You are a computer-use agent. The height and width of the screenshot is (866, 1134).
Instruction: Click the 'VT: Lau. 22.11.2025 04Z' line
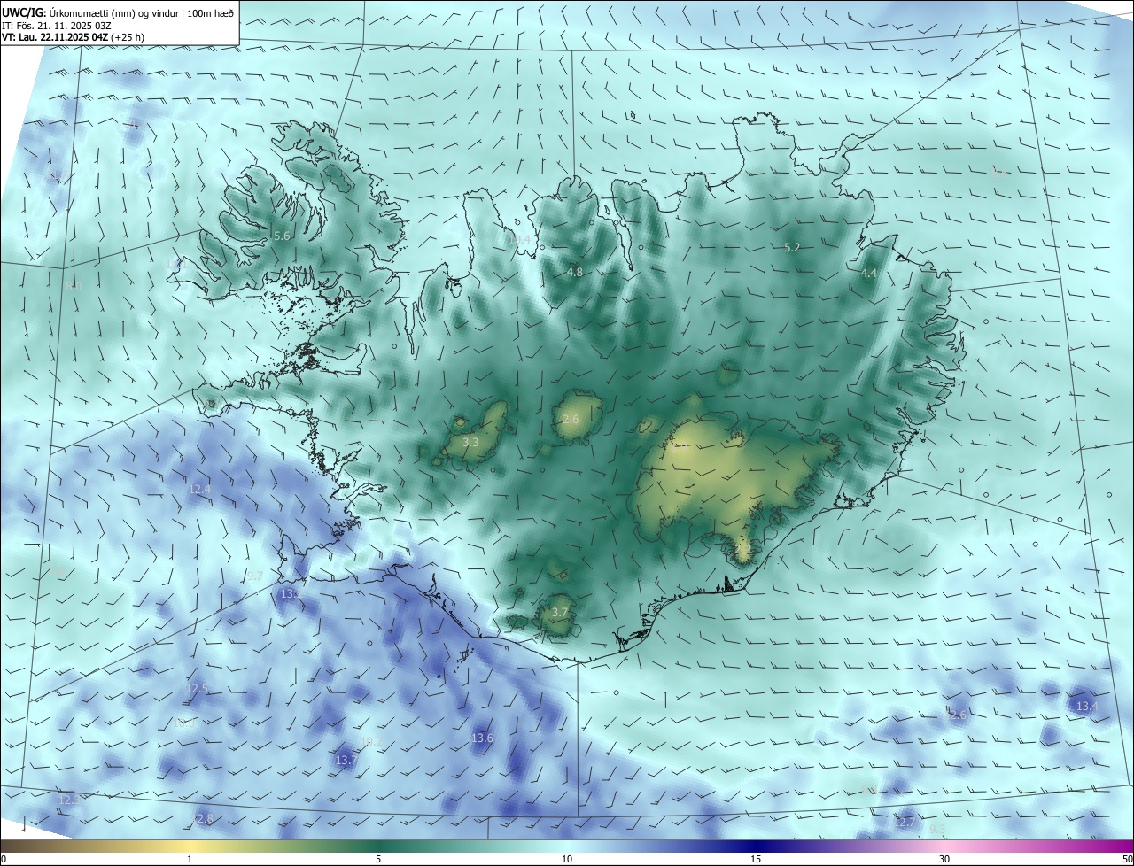pyautogui.click(x=74, y=37)
